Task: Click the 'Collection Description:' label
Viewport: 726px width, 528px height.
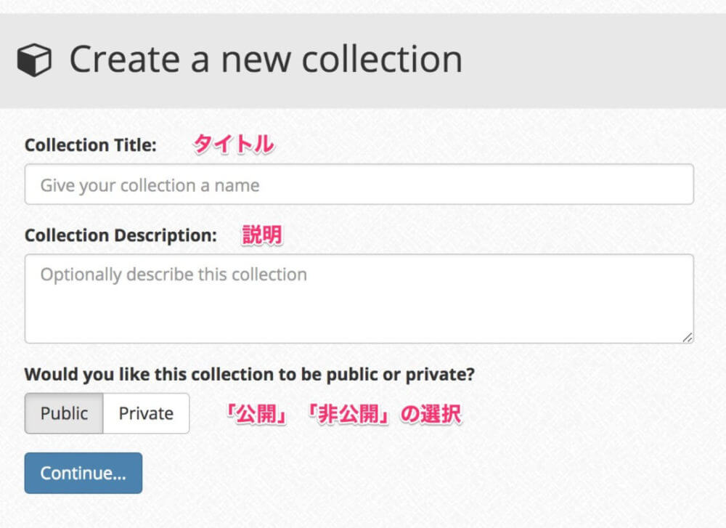Action: coord(121,235)
